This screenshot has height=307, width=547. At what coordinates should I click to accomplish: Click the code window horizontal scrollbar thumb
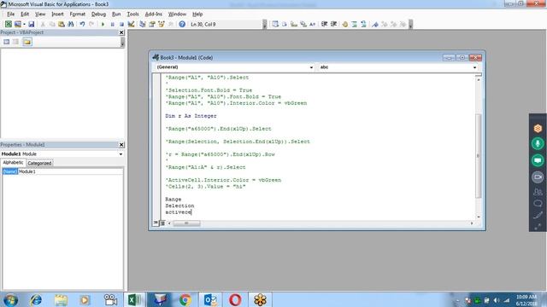click(187, 223)
